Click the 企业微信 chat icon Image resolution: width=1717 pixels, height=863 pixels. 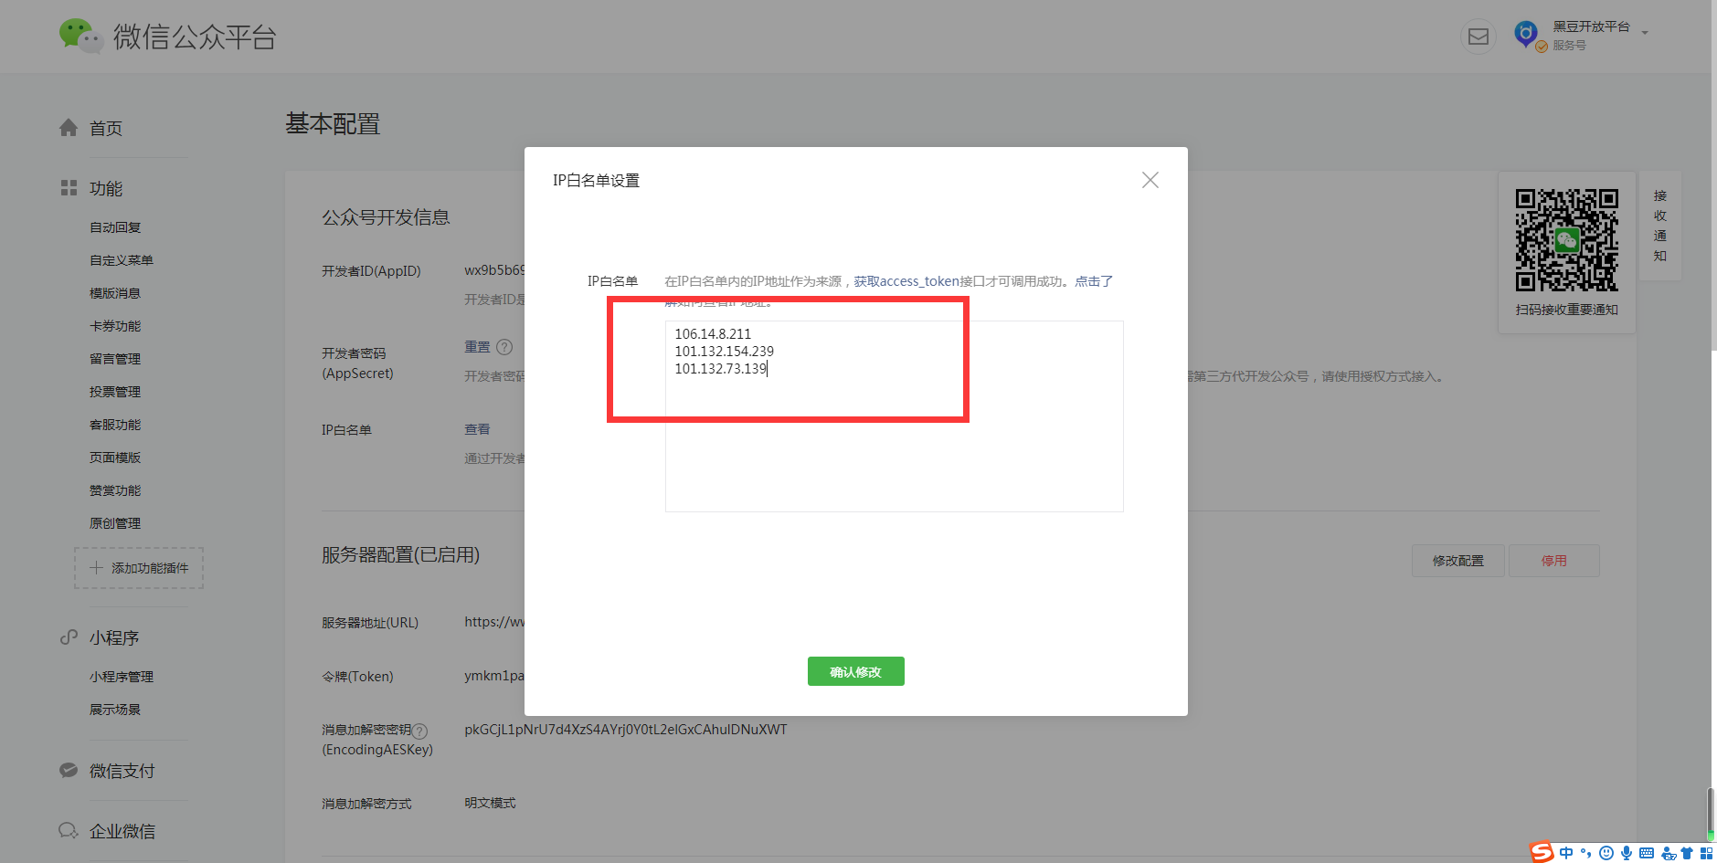coord(69,830)
